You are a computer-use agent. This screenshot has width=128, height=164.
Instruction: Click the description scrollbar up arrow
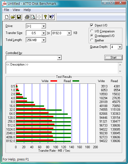120,65
